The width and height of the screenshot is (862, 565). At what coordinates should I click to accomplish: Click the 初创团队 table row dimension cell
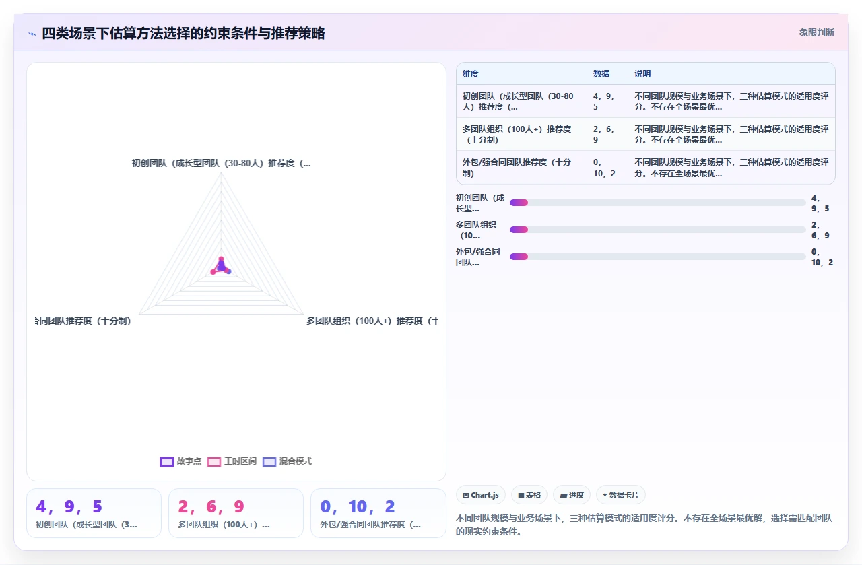point(521,101)
